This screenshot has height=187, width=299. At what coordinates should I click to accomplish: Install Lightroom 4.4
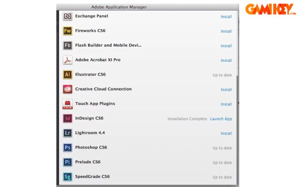pos(226,134)
